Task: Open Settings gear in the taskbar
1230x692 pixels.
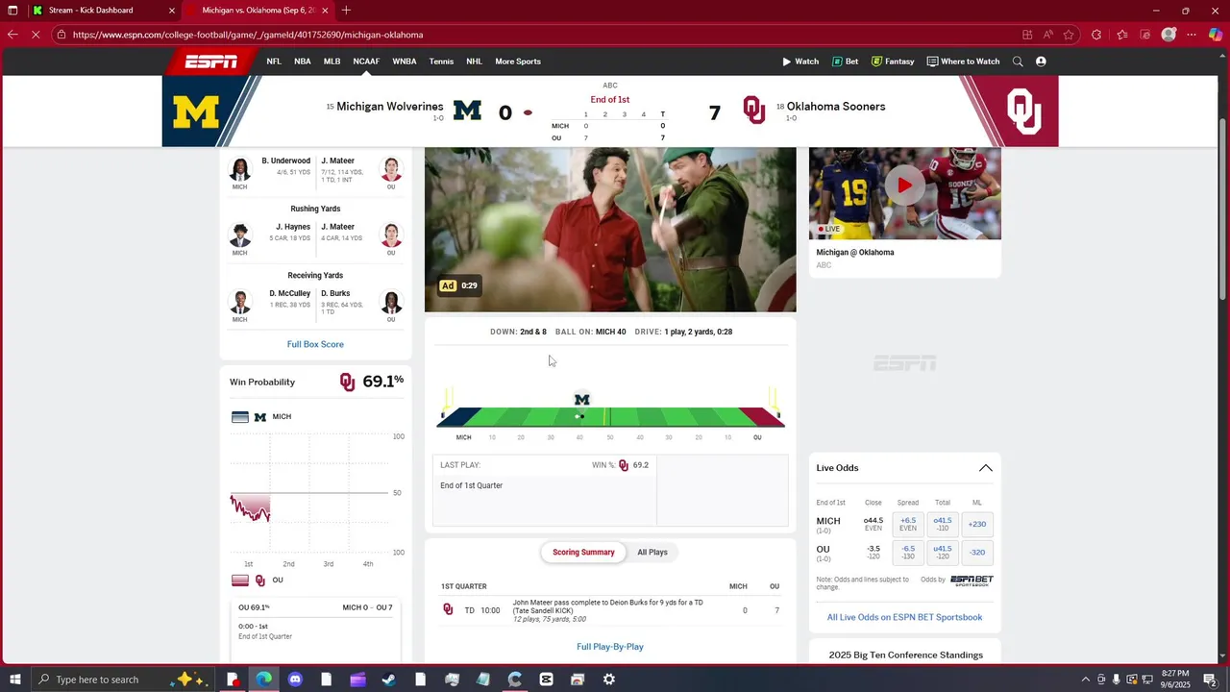Action: [x=609, y=680]
